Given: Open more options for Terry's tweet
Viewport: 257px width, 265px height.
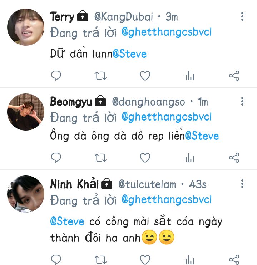Looking at the screenshot, I should point(242,16).
